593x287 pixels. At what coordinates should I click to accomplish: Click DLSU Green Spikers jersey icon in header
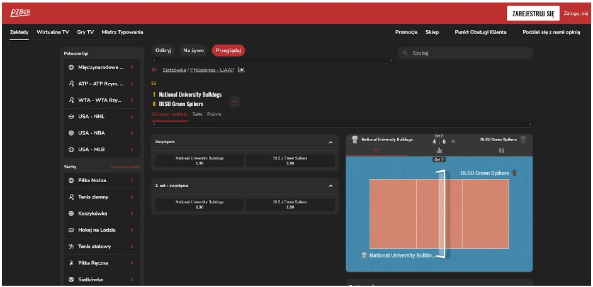pyautogui.click(x=523, y=139)
